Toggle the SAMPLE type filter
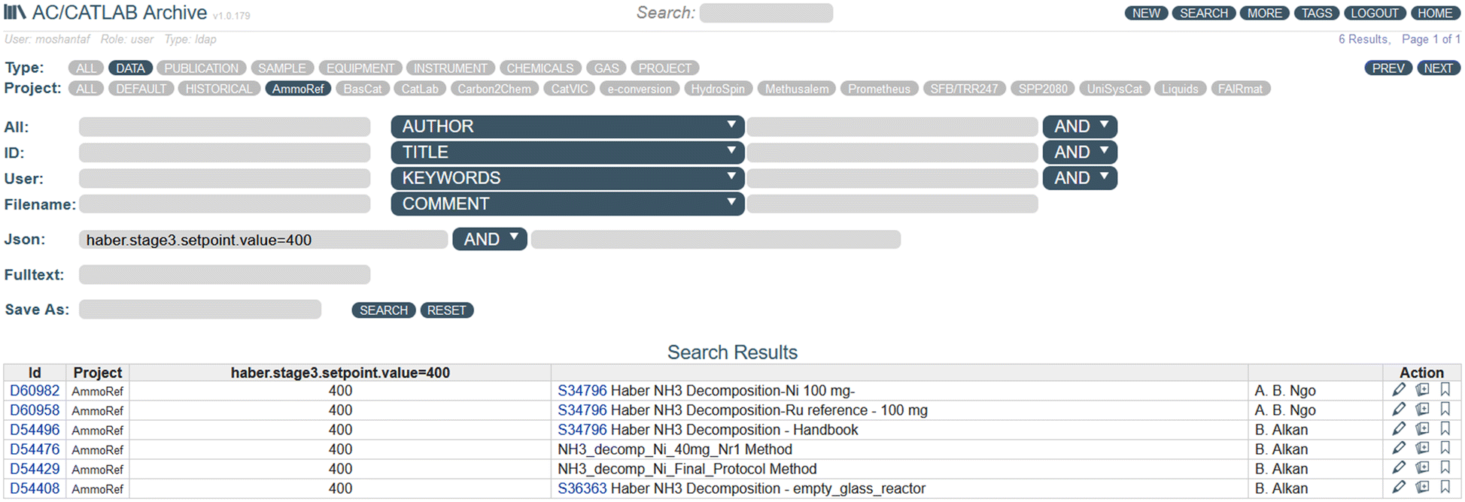The width and height of the screenshot is (1465, 502). 282,68
